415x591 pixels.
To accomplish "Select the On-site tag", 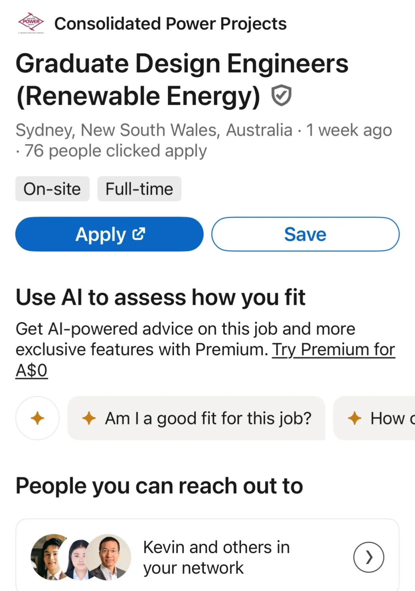I will coord(52,189).
